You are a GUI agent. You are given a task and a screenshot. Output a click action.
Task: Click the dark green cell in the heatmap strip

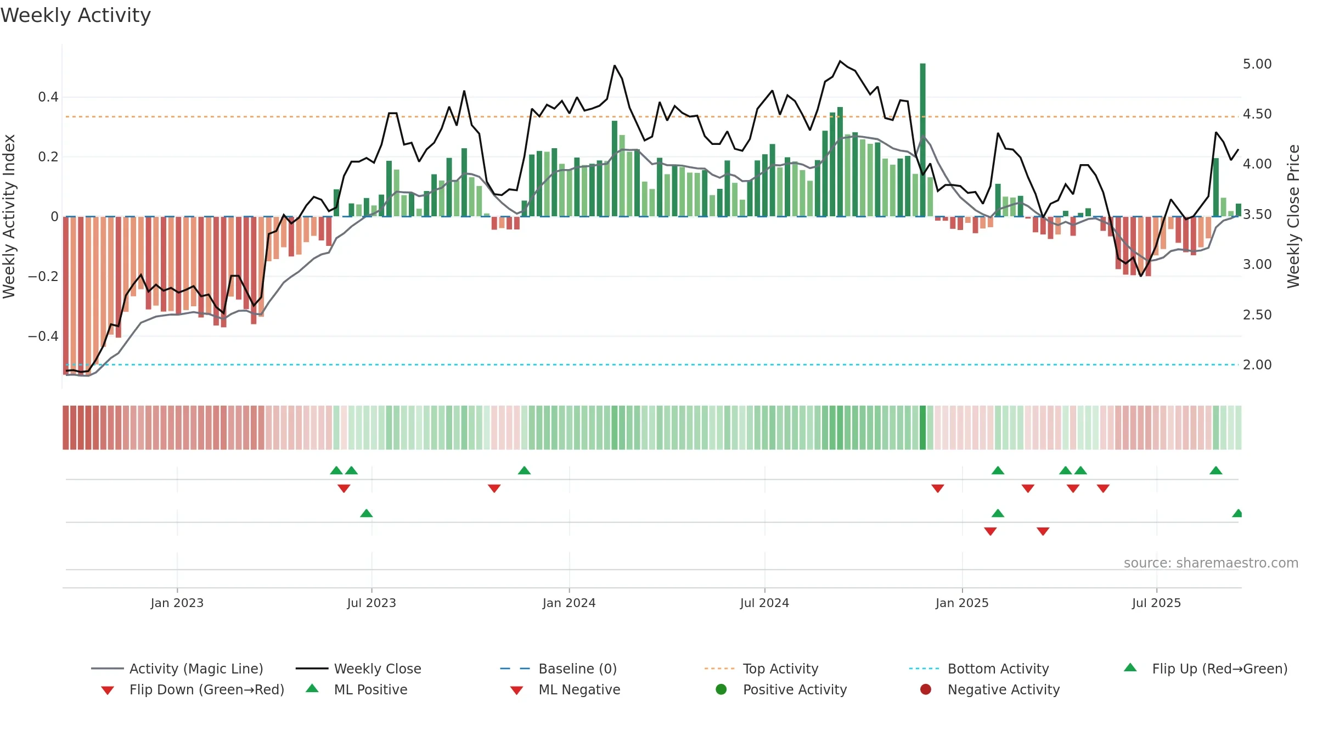click(922, 428)
